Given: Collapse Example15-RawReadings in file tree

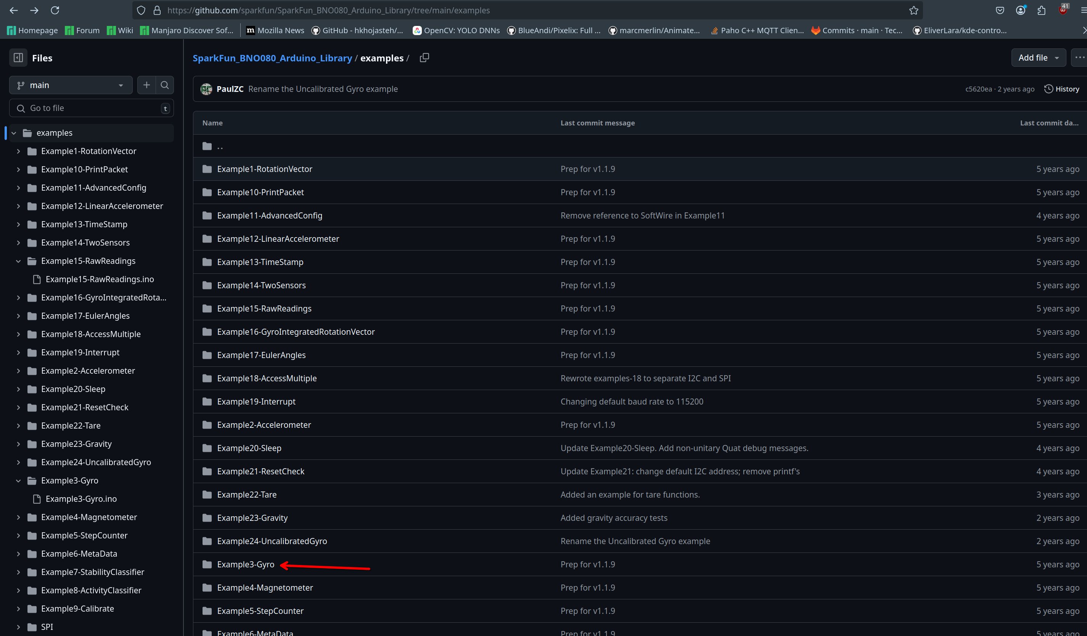Looking at the screenshot, I should click(x=18, y=261).
